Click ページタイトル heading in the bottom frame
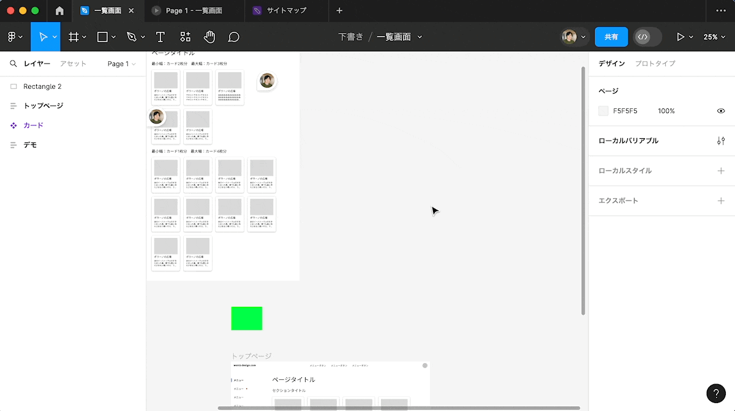The height and width of the screenshot is (411, 735). [293, 380]
